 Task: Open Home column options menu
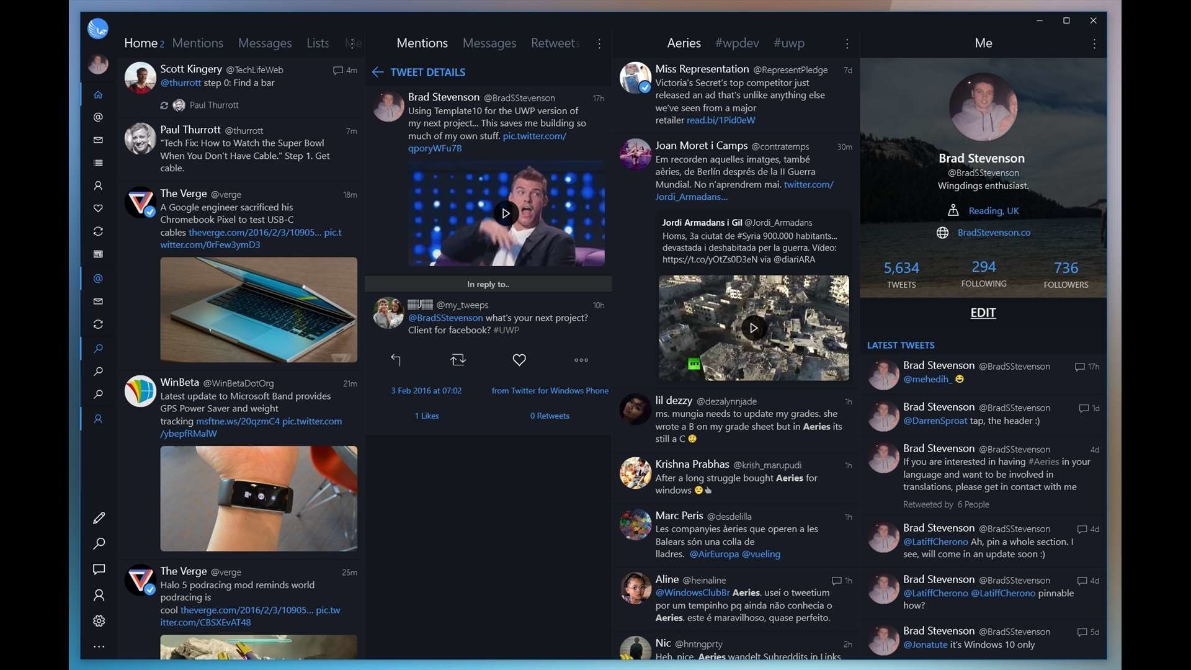[352, 43]
